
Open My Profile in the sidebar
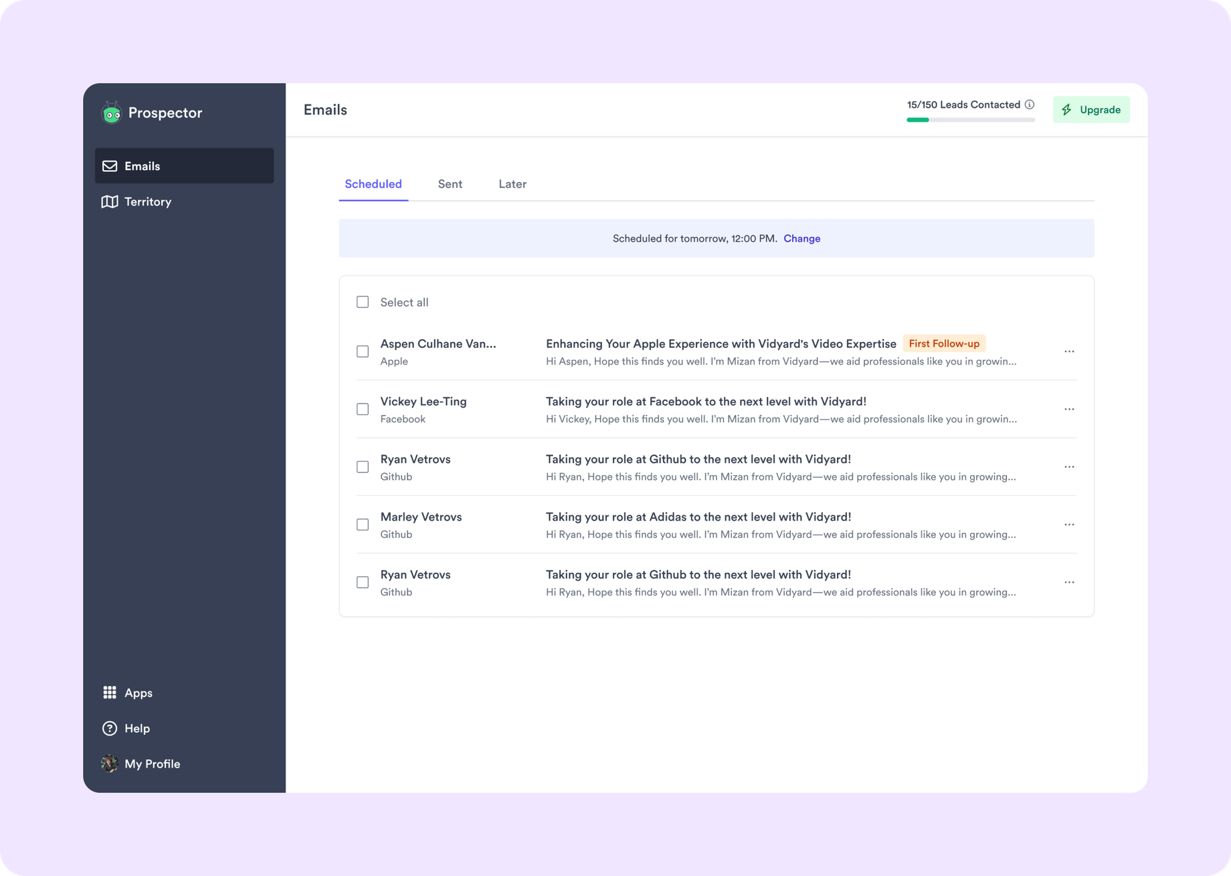[184, 764]
